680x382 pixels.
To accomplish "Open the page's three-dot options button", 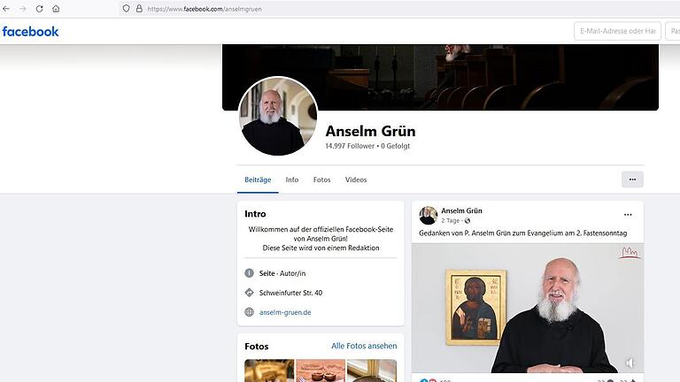I will click(632, 180).
